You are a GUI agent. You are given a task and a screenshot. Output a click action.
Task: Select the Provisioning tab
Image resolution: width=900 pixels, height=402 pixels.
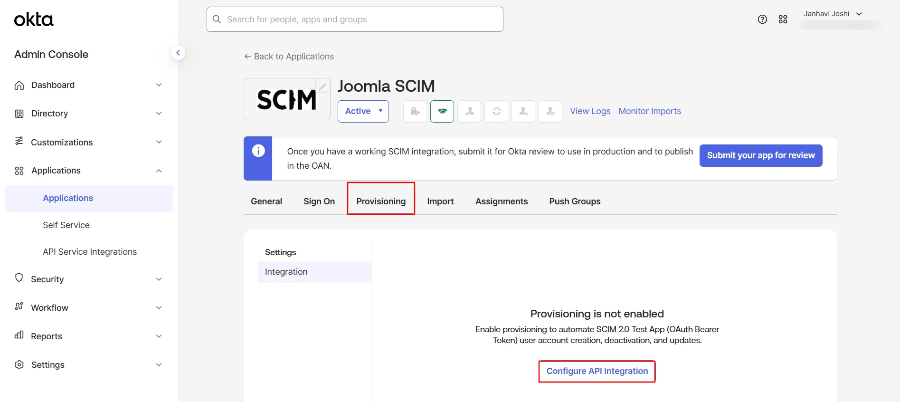(x=381, y=201)
